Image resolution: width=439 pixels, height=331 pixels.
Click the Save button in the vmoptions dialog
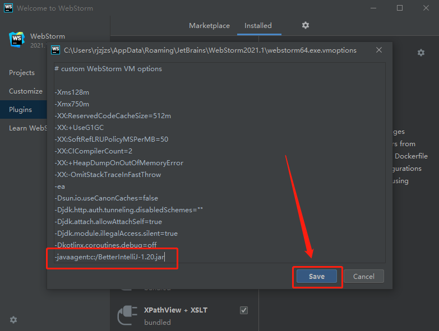click(x=317, y=276)
